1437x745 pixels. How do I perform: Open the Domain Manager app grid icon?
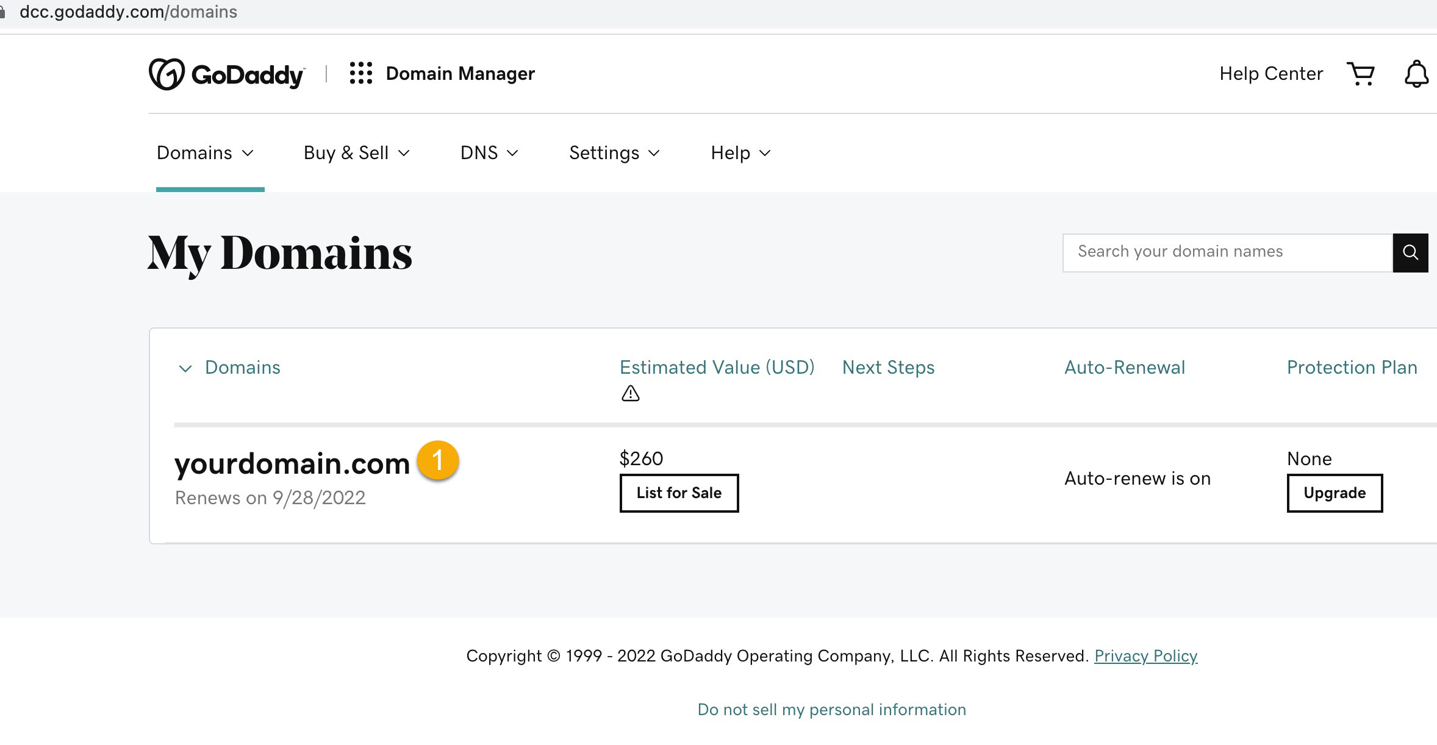(361, 73)
